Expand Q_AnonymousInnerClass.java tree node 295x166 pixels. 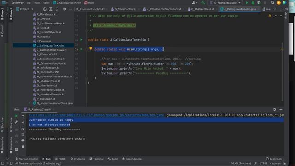tap(29, 103)
